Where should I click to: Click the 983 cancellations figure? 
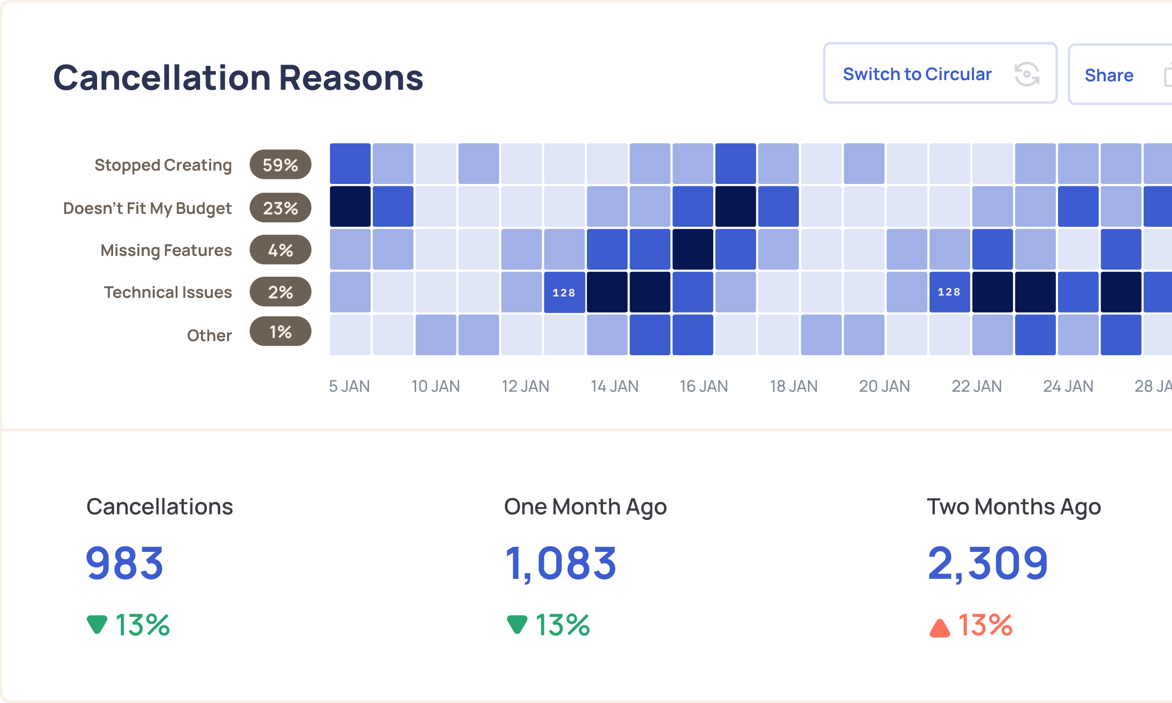[125, 563]
